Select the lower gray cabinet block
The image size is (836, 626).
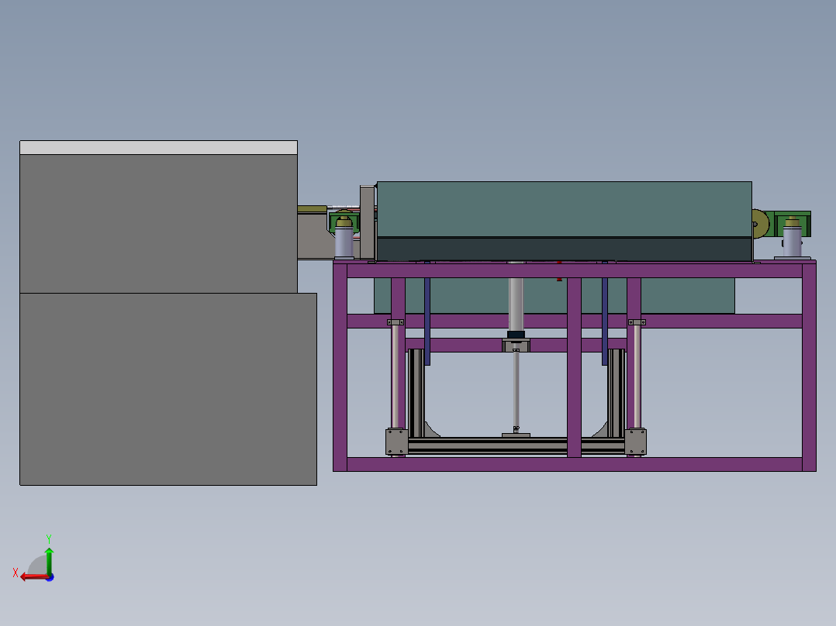168,389
